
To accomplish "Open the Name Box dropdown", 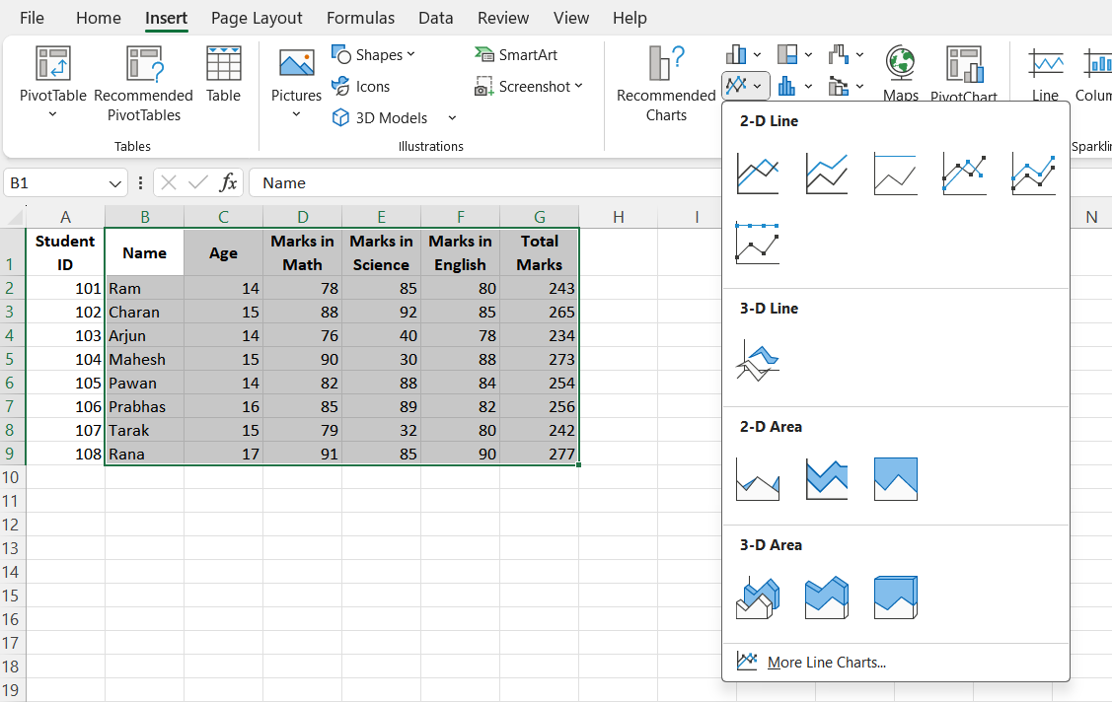I will pos(115,182).
